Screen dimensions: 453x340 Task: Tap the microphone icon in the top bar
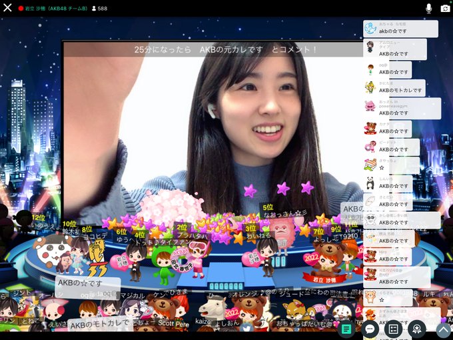tap(429, 9)
